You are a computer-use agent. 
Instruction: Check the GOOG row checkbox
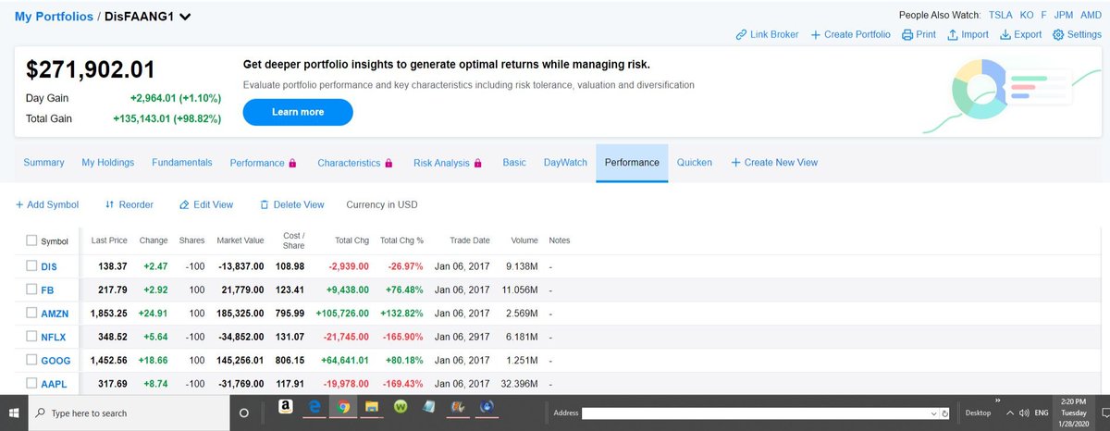31,360
